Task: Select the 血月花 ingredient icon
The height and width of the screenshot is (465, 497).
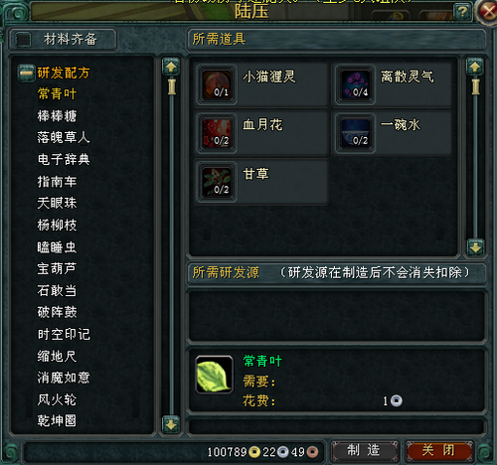Action: point(217,133)
